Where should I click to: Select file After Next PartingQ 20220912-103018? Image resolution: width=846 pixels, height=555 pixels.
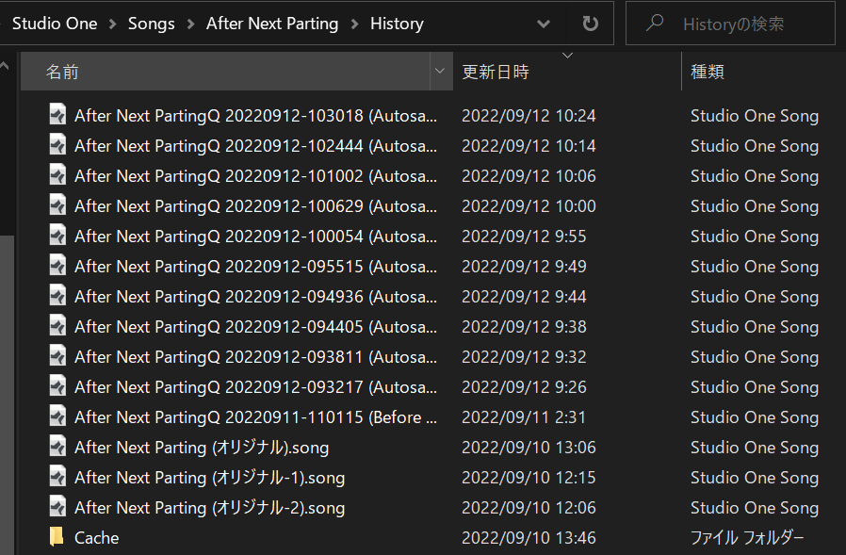tap(255, 116)
